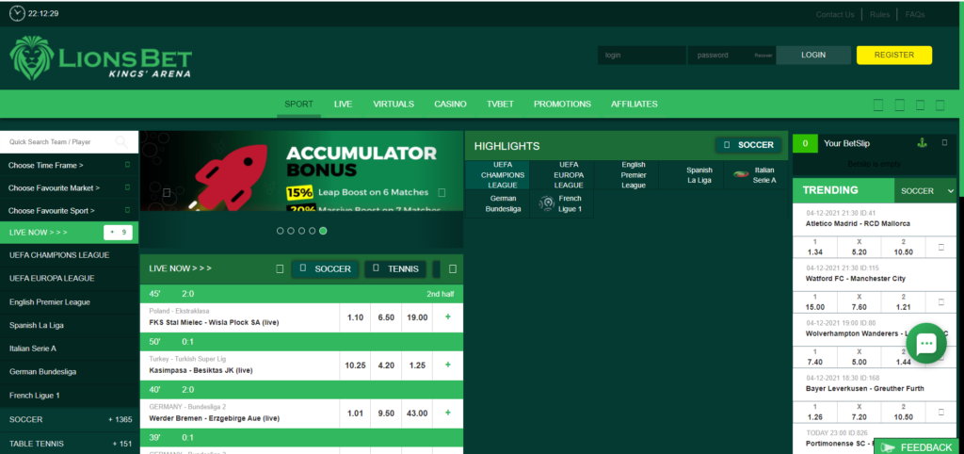Expand the SOCCER + 1365 sidebar category

70,419
